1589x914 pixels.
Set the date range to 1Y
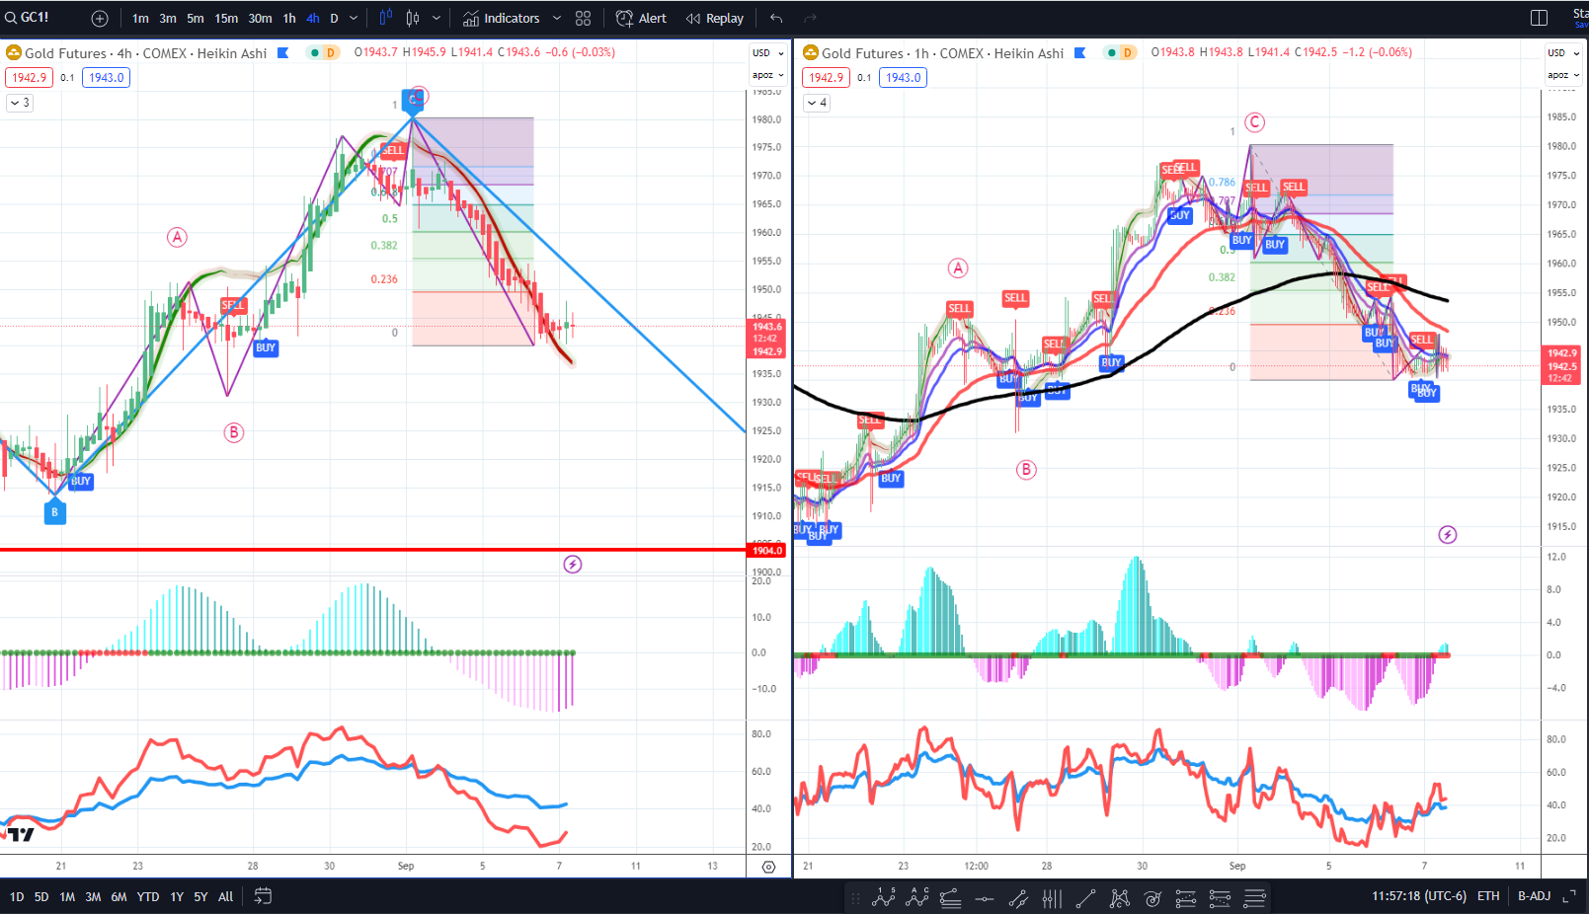(177, 896)
